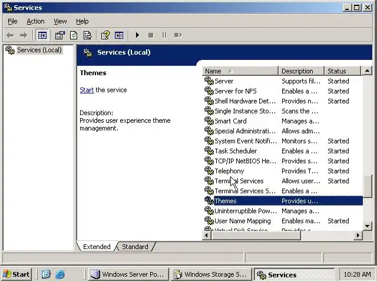Click the Pause Service toolbar button

164,35
